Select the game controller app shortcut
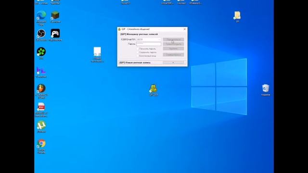Viewport: 308px width, 173px height. [x=55, y=33]
